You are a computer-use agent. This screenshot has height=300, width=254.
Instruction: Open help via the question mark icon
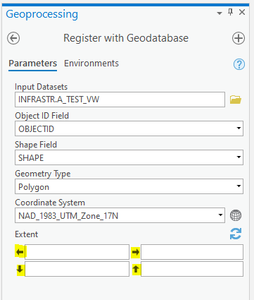pyautogui.click(x=239, y=64)
